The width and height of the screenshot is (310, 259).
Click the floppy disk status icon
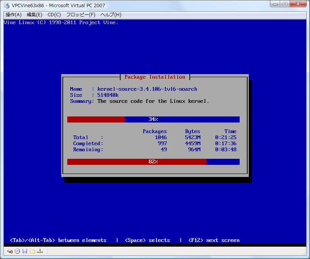(25, 251)
